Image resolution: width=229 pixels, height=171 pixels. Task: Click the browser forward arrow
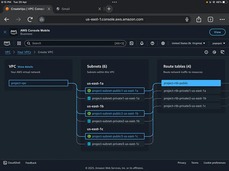click(18, 19)
